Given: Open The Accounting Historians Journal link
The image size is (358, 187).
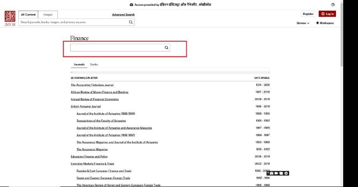Looking at the screenshot, I should pos(92,85).
